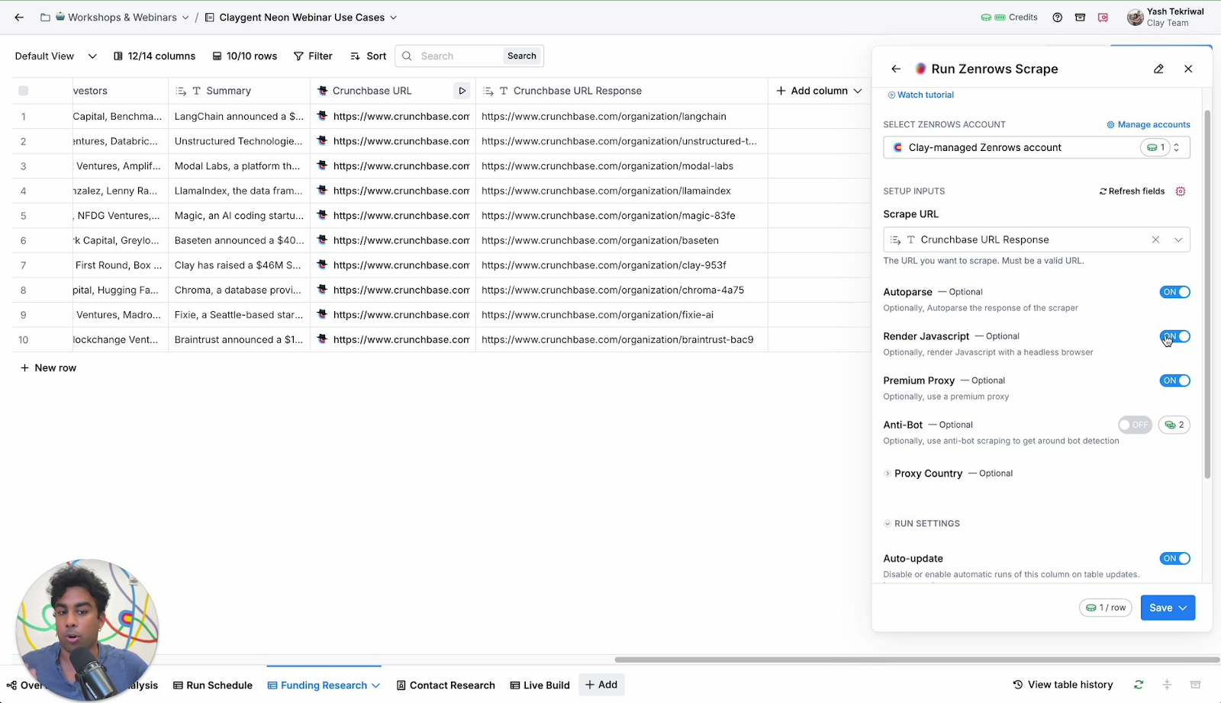Switch to Run Schedule tab
This screenshot has width=1221, height=703.
pos(213,685)
